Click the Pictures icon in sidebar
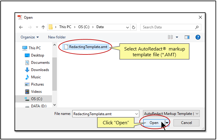This screenshot has height=140, width=217. point(27,84)
